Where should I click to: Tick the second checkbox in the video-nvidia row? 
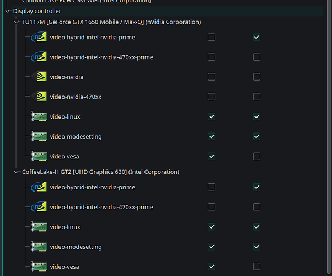click(x=256, y=77)
